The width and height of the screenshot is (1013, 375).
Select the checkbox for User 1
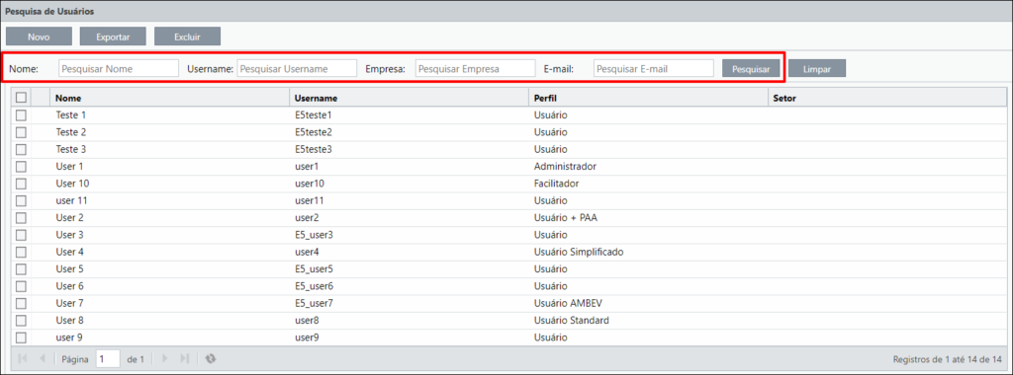tap(22, 166)
